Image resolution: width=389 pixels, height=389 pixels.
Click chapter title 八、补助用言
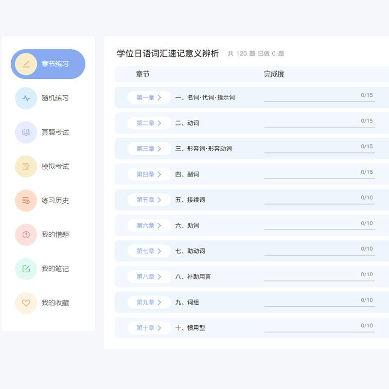pos(193,277)
